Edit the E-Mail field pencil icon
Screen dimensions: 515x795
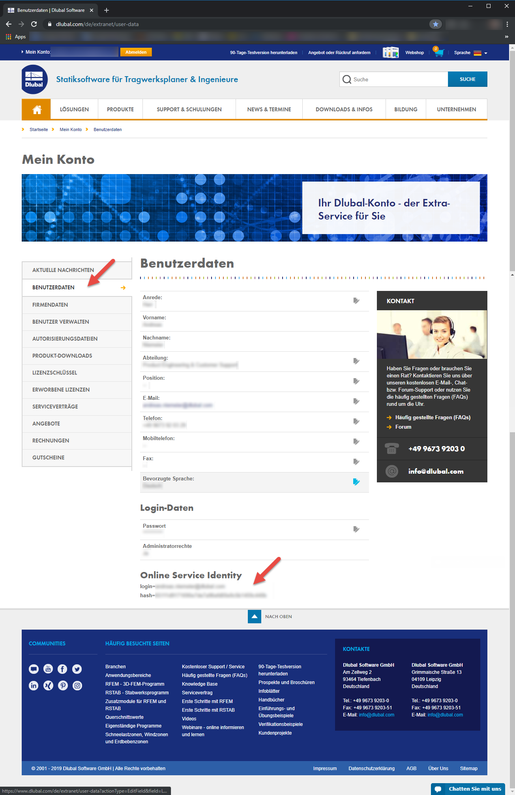pyautogui.click(x=356, y=401)
